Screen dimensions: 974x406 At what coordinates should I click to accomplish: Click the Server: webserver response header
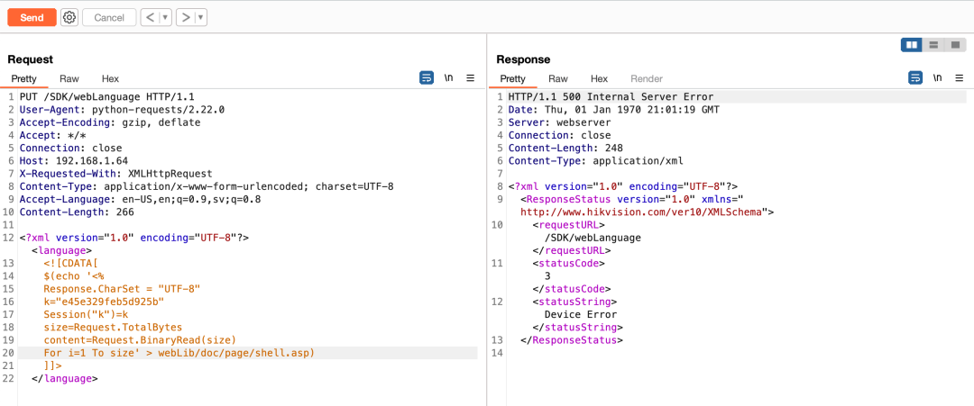559,122
